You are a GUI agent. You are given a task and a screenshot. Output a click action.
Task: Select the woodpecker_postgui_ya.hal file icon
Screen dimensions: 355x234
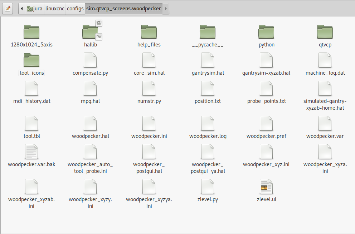pyautogui.click(x=208, y=152)
